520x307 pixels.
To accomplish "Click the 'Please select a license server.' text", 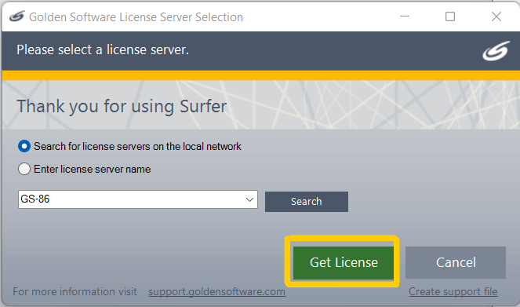I will pos(103,49).
